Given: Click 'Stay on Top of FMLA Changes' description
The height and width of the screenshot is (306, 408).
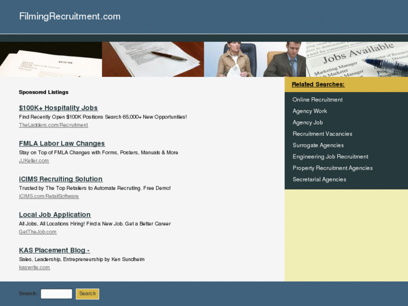Looking at the screenshot, I should click(99, 153).
